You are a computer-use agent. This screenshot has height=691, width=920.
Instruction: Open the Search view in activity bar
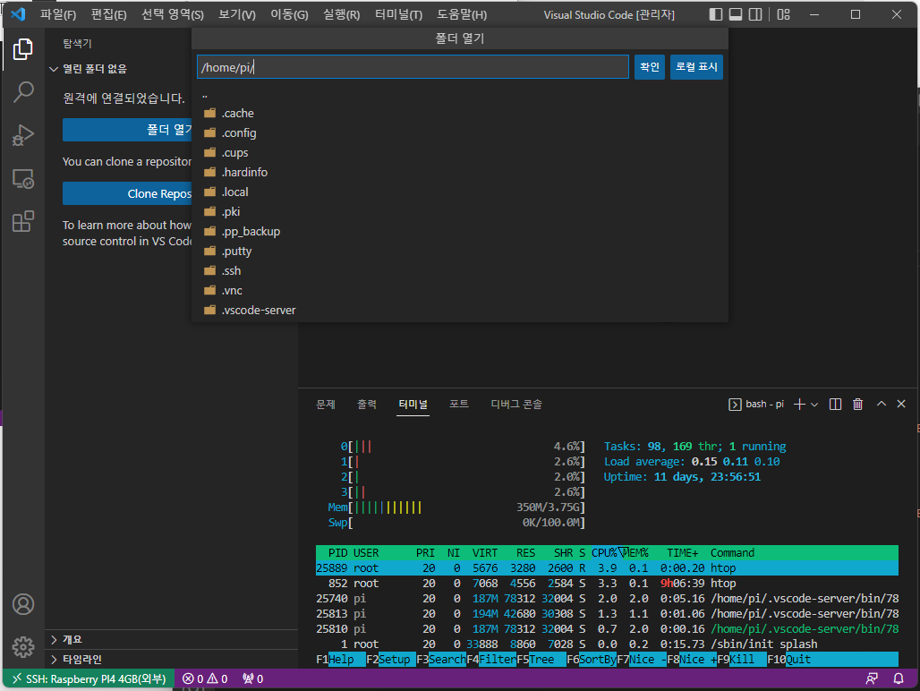23,92
